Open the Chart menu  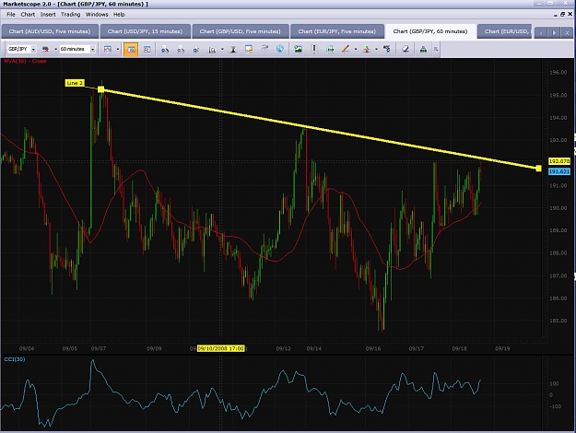pos(28,15)
